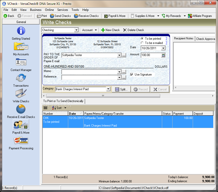Open help link beside To be e-mailed
The image size is (218, 192).
pyautogui.click(x=166, y=43)
